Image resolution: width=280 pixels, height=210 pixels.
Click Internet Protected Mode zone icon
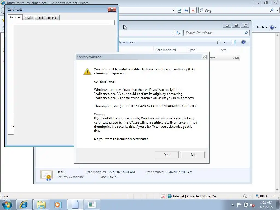pos(170,196)
